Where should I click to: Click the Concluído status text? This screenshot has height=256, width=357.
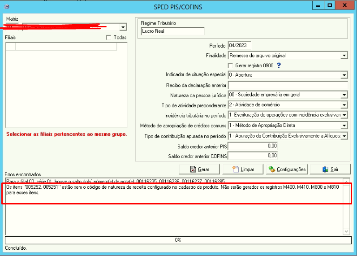[16, 248]
